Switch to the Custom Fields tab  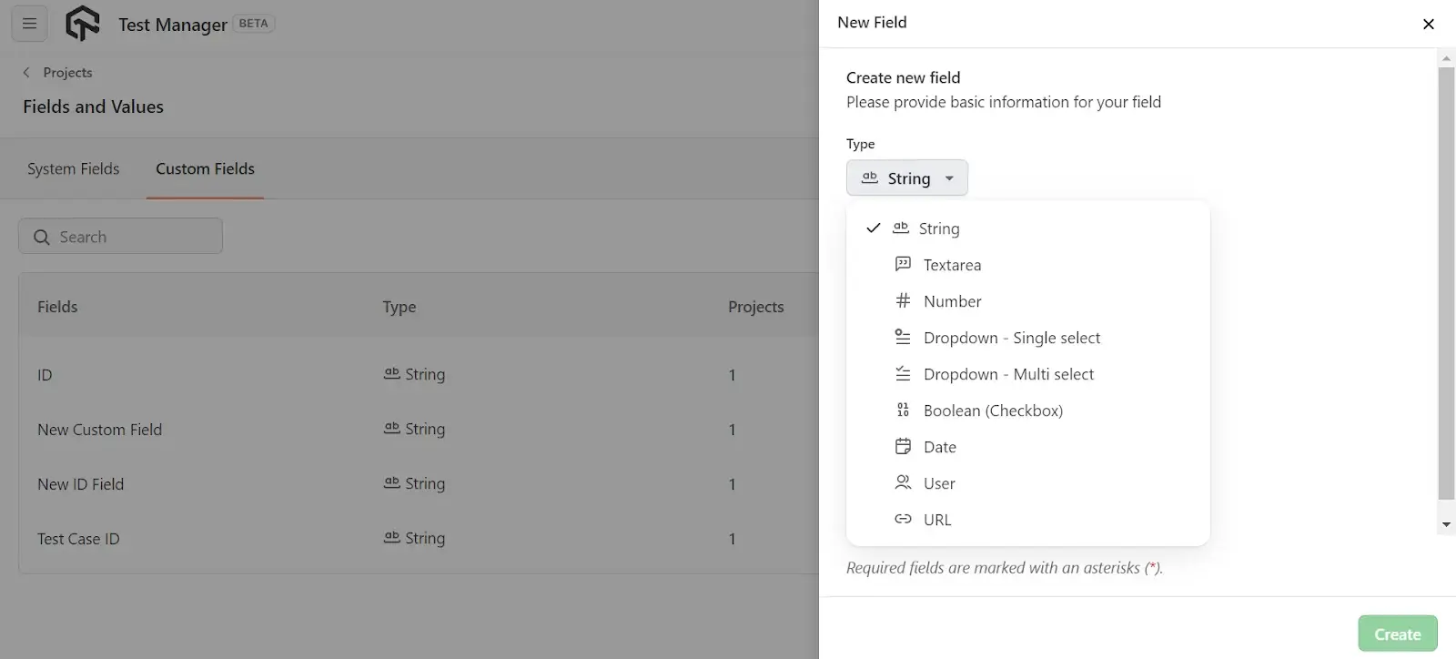coord(205,168)
